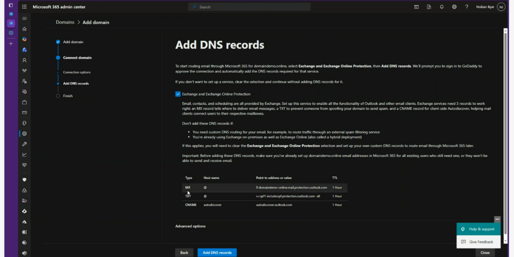Click the help question mark icon

pos(466,7)
